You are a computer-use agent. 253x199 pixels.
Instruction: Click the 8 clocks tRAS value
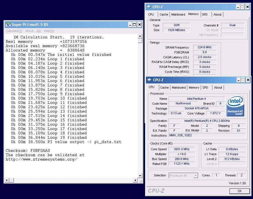pos(205,72)
